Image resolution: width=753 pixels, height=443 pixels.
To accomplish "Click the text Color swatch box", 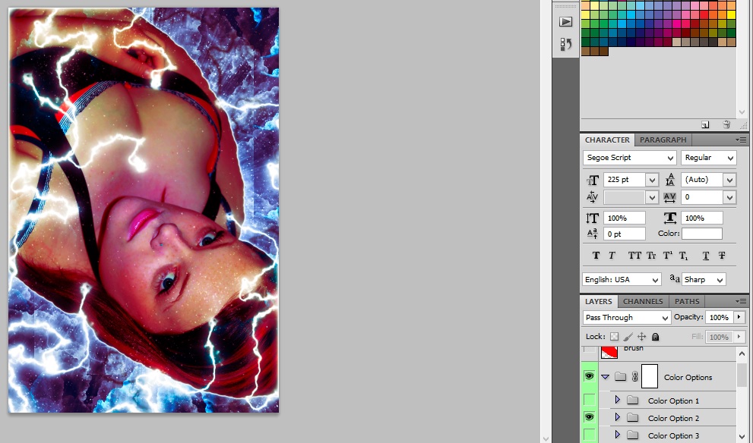I will click(701, 234).
